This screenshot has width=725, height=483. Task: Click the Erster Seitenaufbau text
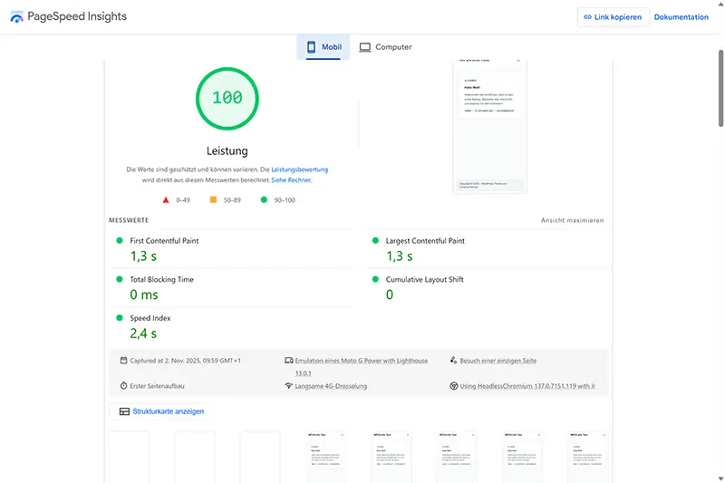(x=157, y=386)
